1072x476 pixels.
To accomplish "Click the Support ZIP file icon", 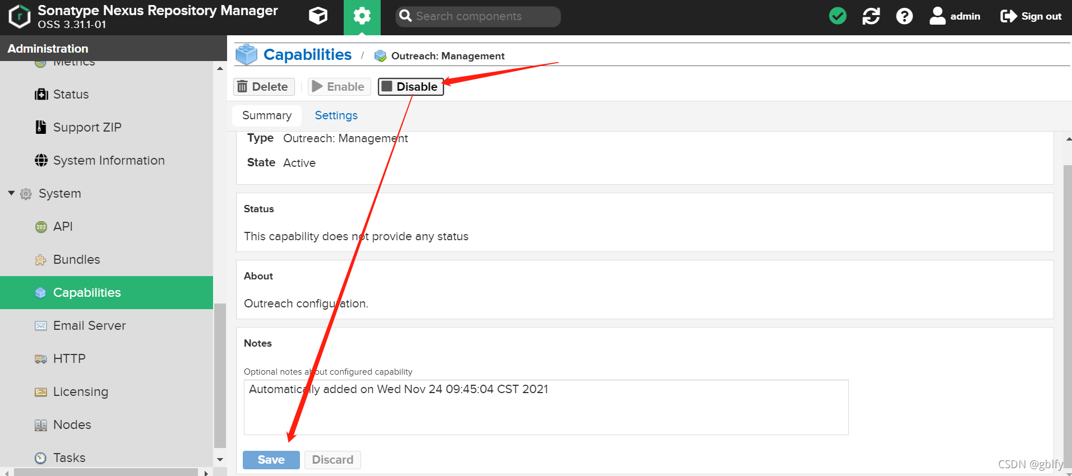I will [x=41, y=127].
